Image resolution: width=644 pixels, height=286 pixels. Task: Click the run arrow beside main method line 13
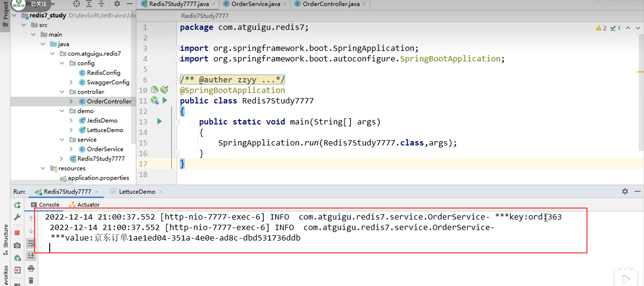[x=159, y=121]
